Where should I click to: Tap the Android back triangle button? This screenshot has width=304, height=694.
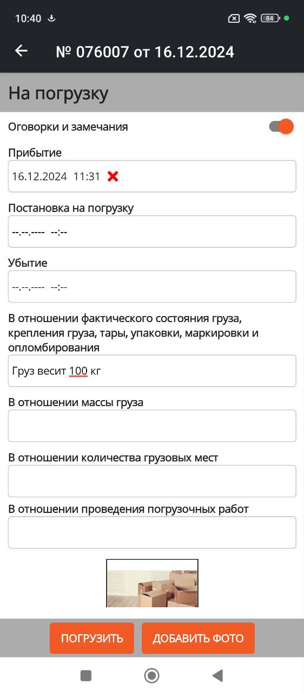217,675
